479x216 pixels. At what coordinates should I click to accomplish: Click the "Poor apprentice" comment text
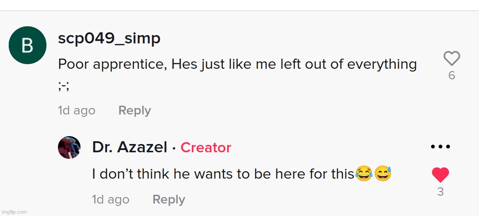(237, 64)
